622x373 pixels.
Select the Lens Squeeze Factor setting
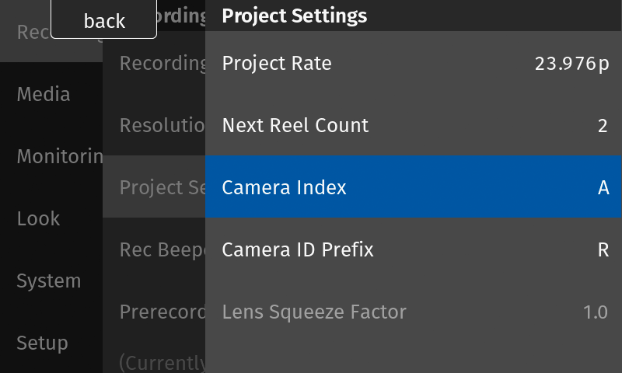point(314,312)
